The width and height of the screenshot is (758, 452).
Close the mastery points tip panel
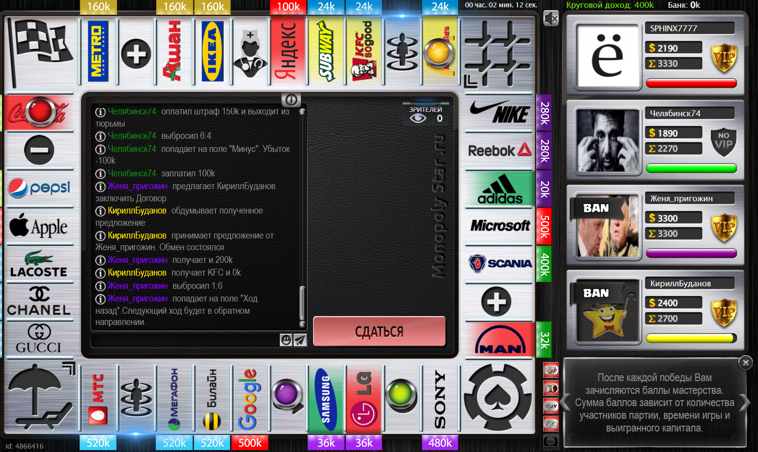745,363
